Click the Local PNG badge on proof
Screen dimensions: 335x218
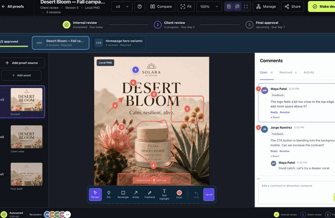(105, 63)
